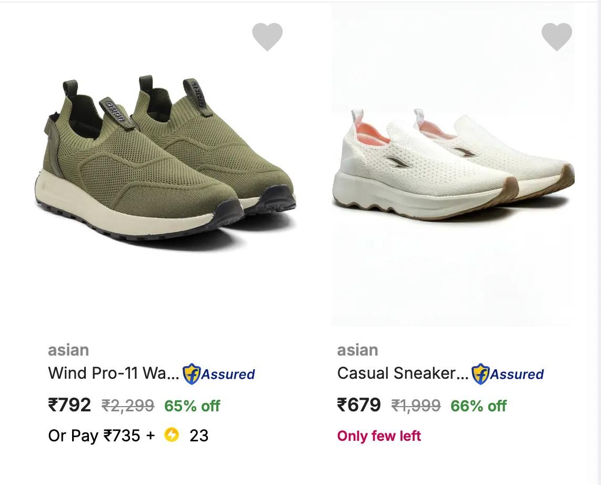Viewport: 601px width, 485px height.
Task: Click the struck-through ₹2,299 price
Action: (x=128, y=406)
